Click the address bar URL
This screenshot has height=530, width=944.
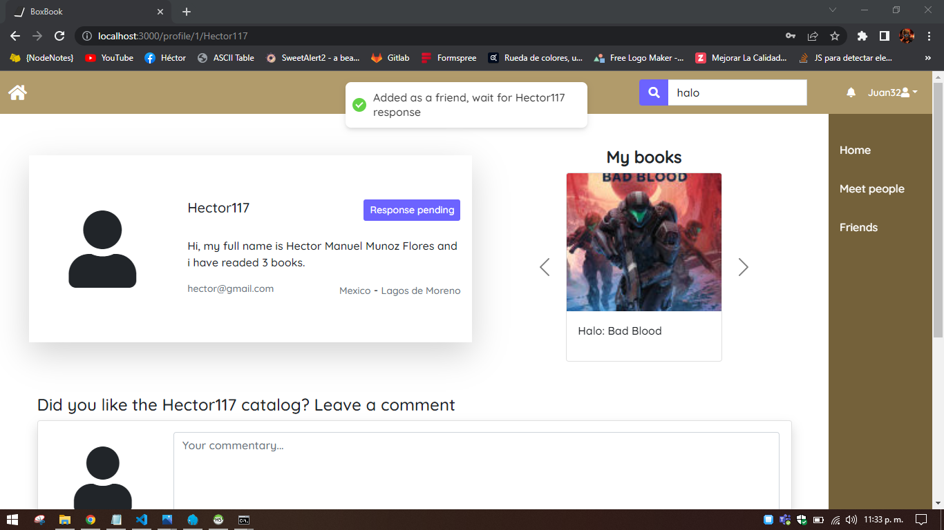173,36
